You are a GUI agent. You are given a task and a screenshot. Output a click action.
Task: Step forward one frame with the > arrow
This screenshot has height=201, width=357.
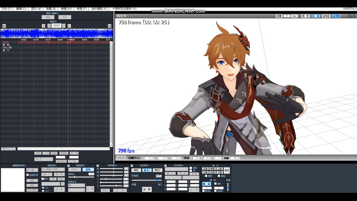coord(64,26)
